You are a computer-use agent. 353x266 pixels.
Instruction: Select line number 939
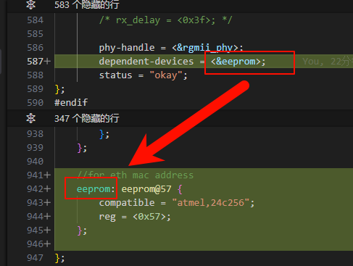(36, 148)
